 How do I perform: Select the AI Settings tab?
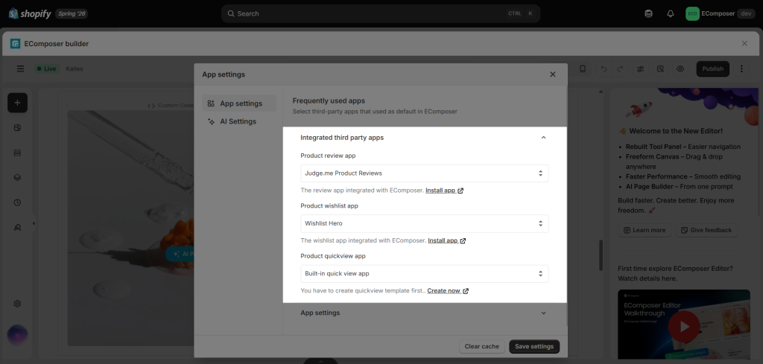(x=239, y=121)
